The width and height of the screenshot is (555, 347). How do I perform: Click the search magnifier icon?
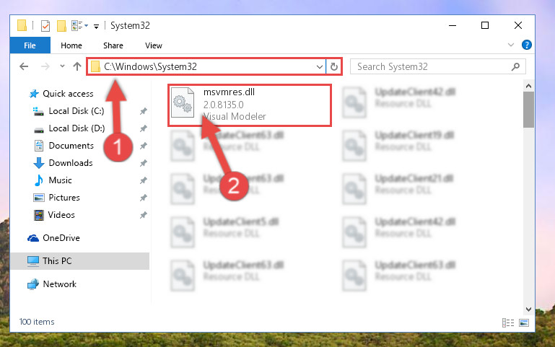click(516, 66)
